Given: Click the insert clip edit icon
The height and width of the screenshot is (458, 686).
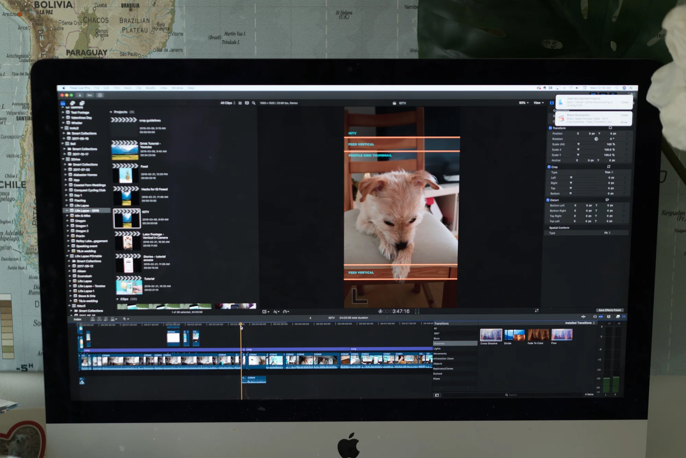Looking at the screenshot, I should point(99,319).
